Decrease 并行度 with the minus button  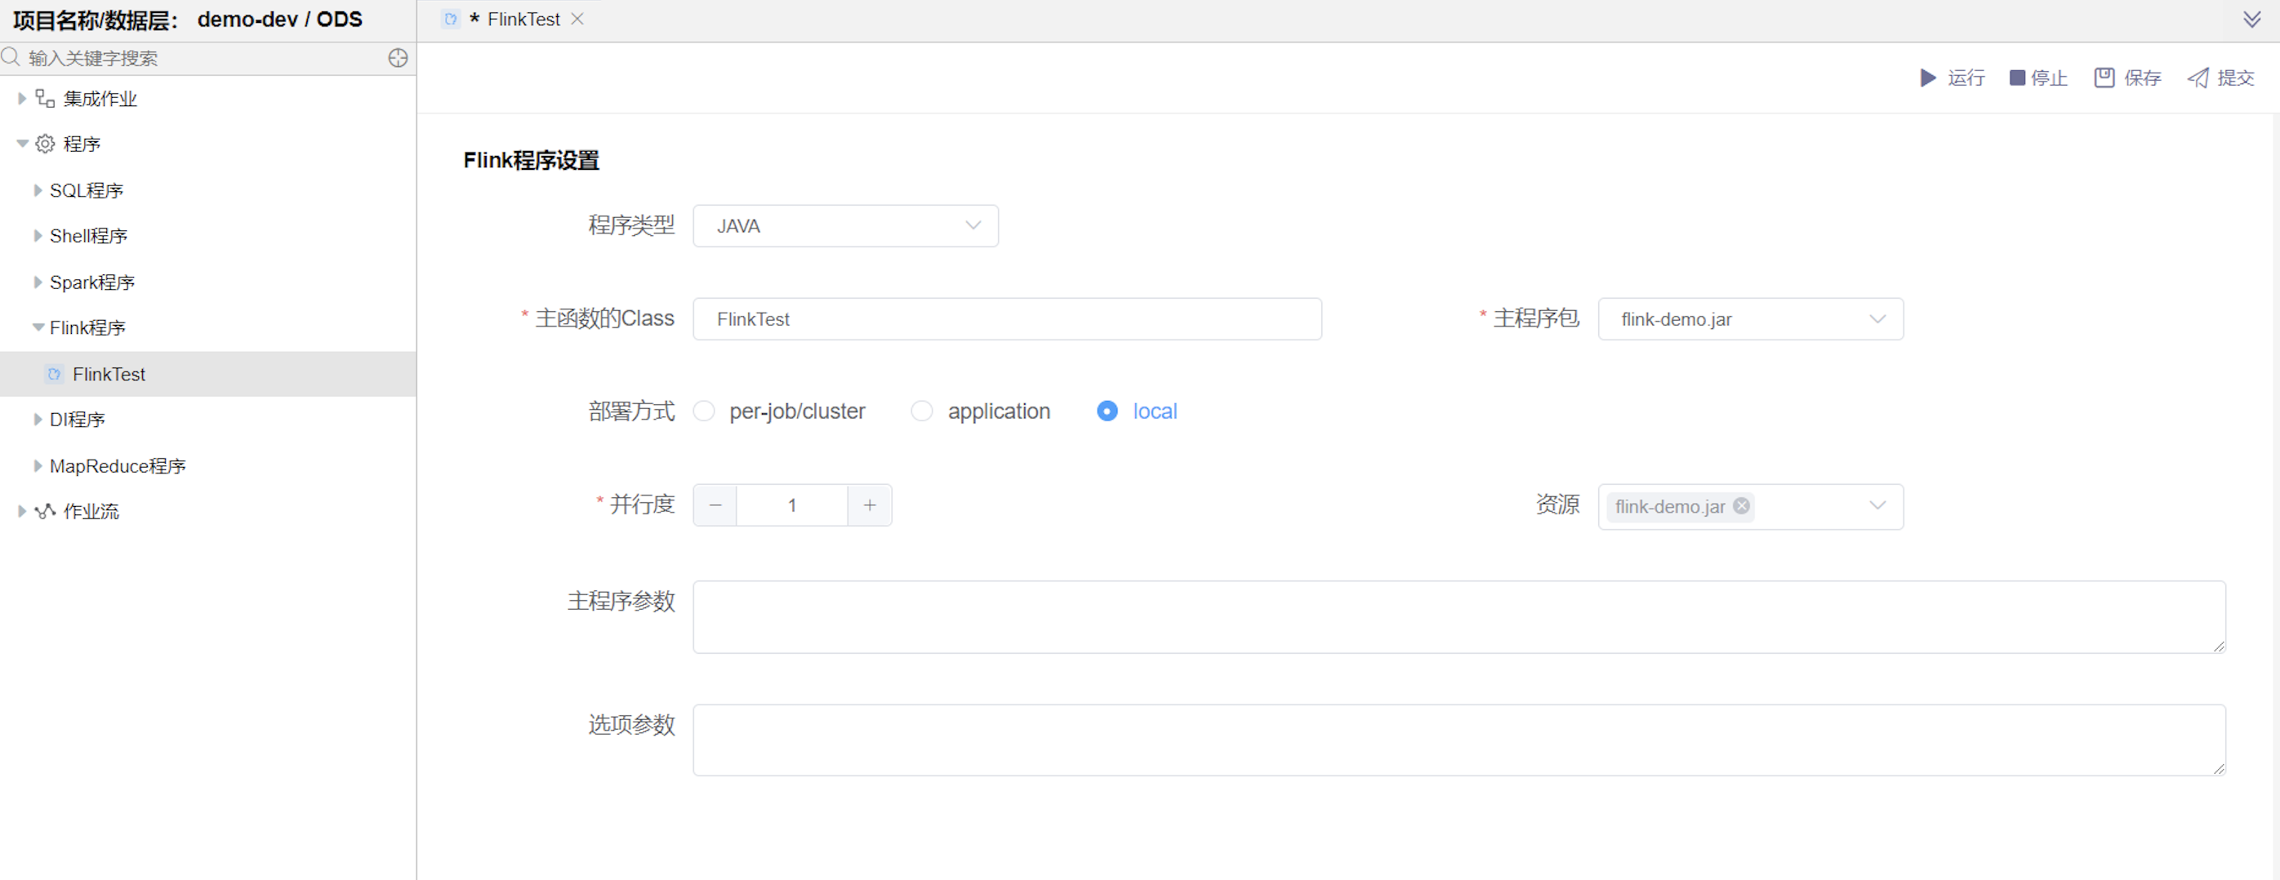click(x=715, y=505)
